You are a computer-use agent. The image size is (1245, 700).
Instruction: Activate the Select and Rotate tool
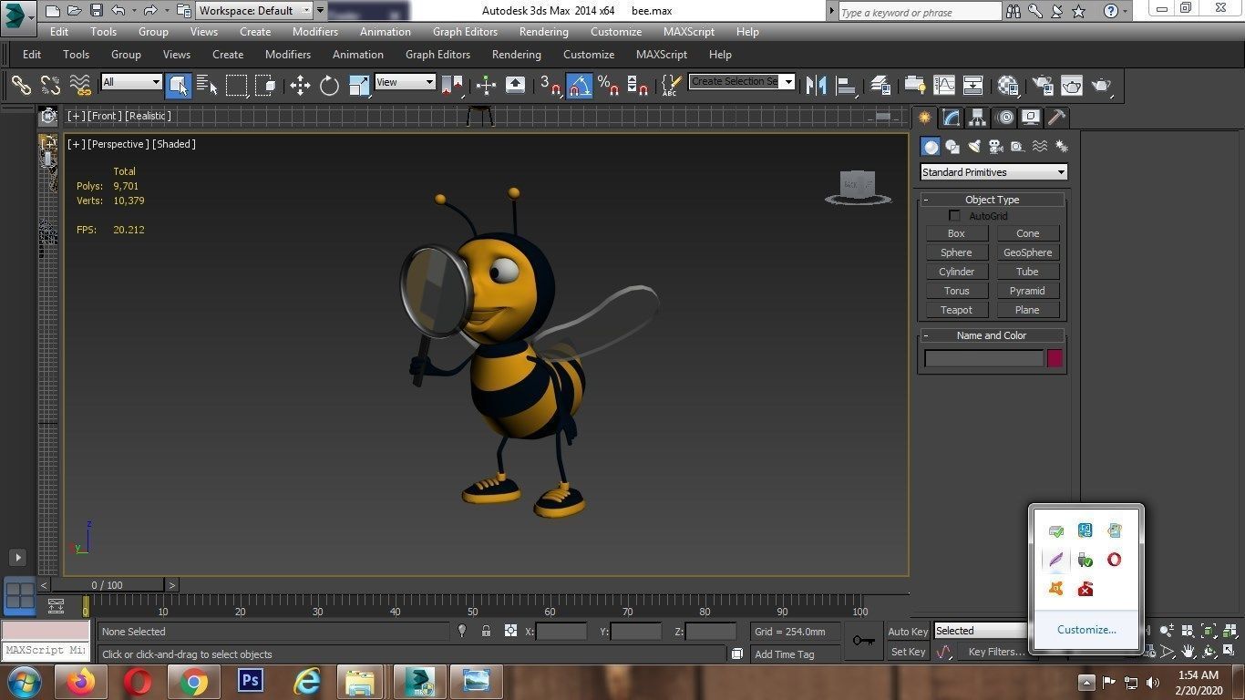coord(329,86)
